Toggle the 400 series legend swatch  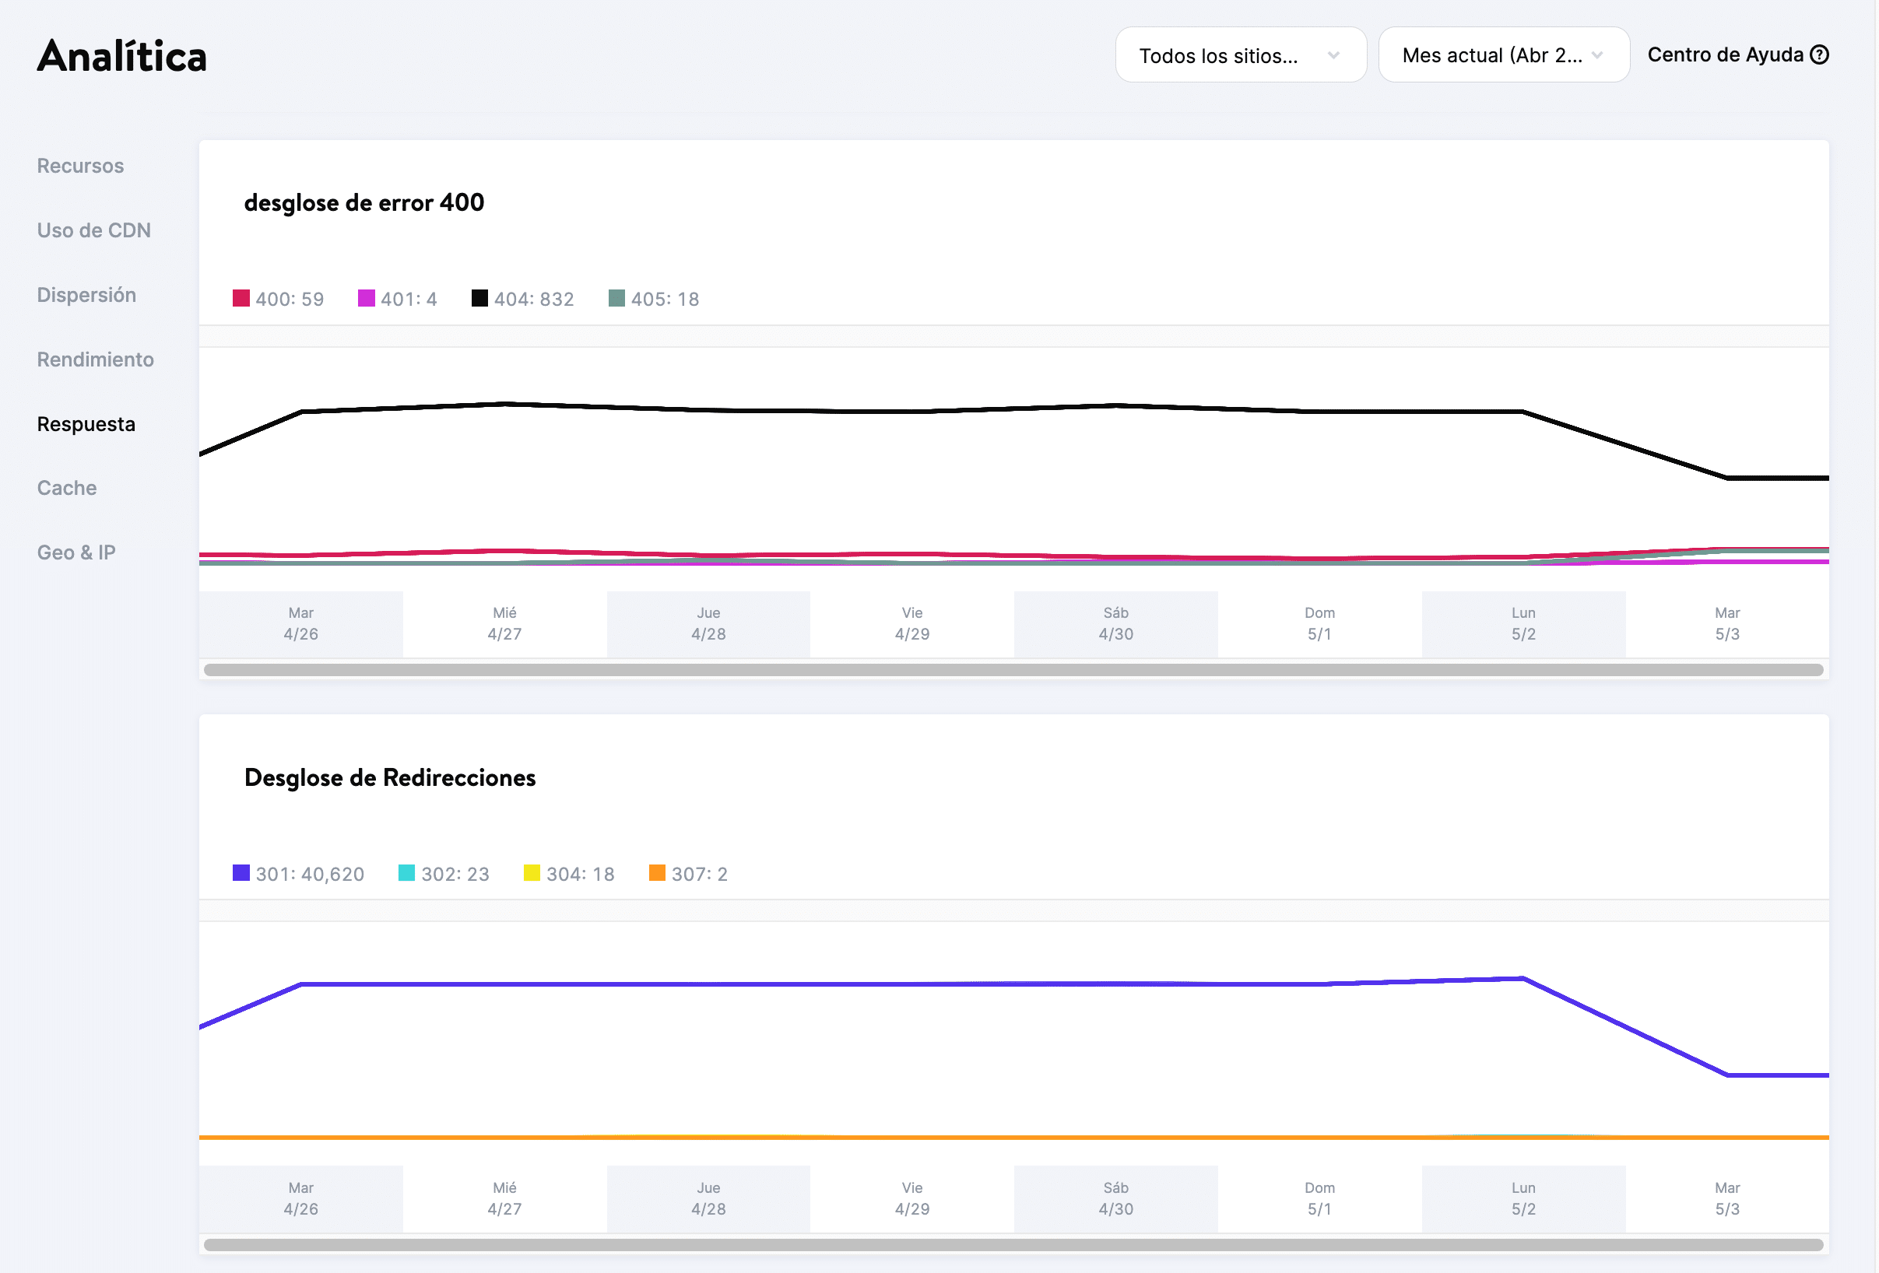241,298
